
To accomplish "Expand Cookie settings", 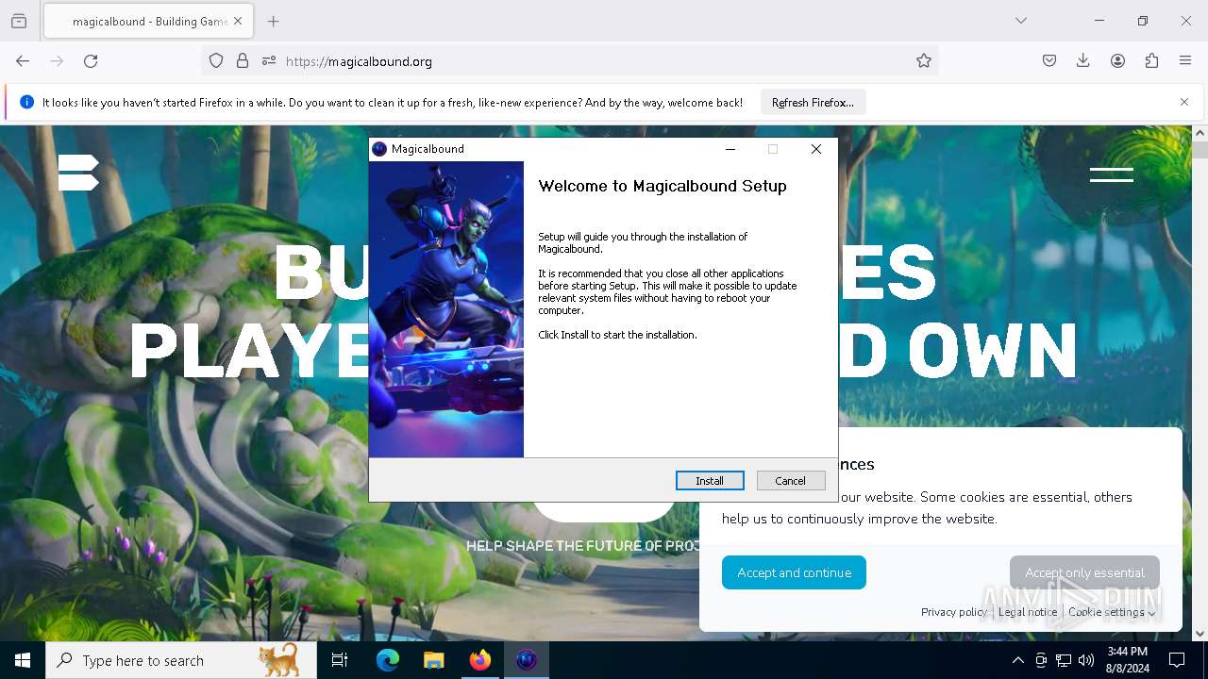I will point(1112,612).
